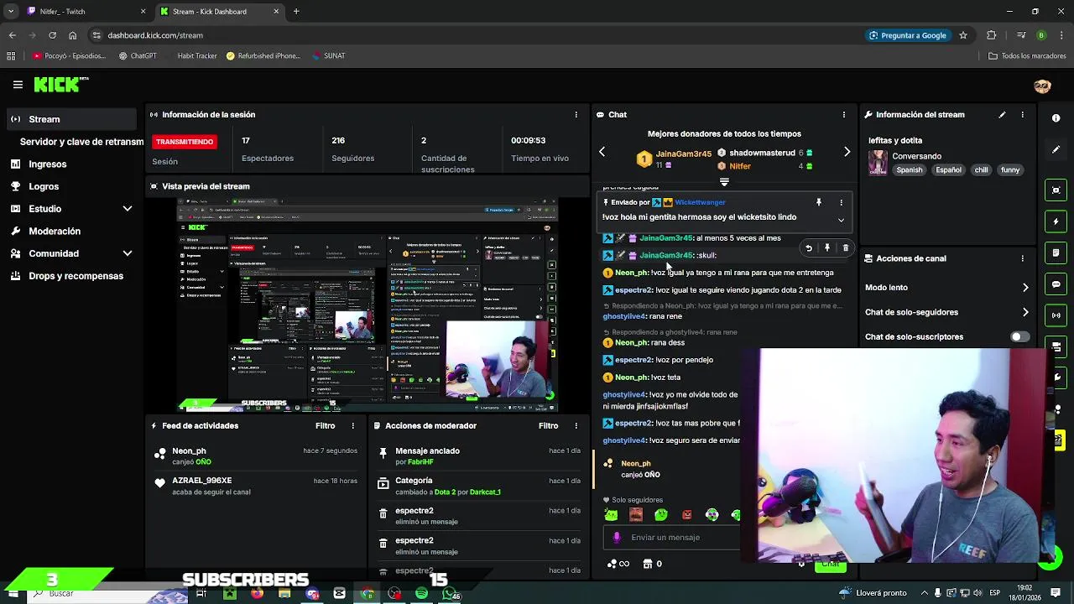The width and height of the screenshot is (1074, 604).
Task: Open Modo lento settings arrow
Action: [x=1025, y=288]
